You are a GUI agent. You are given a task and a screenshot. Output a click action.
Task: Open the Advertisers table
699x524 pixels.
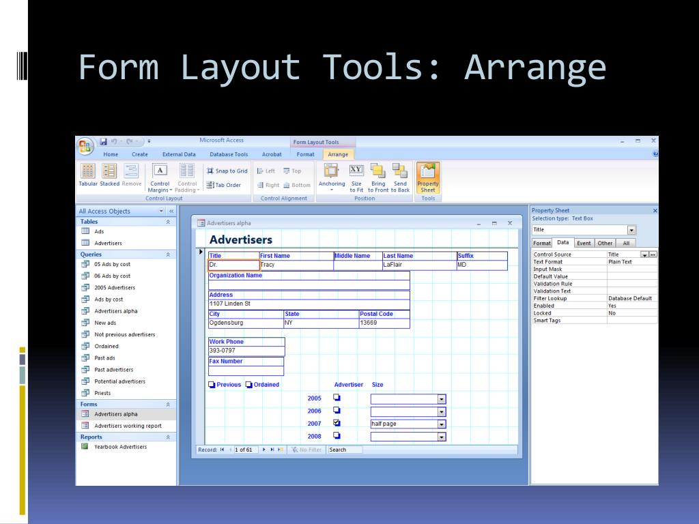108,244
